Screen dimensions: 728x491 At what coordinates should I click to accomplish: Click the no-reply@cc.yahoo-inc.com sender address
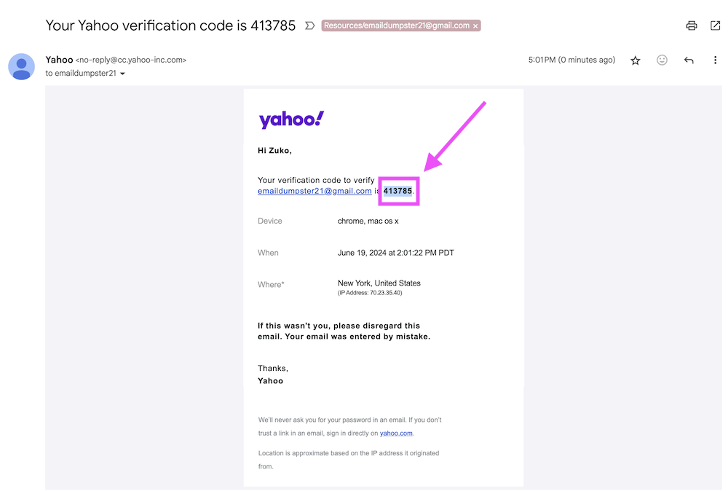pos(131,60)
